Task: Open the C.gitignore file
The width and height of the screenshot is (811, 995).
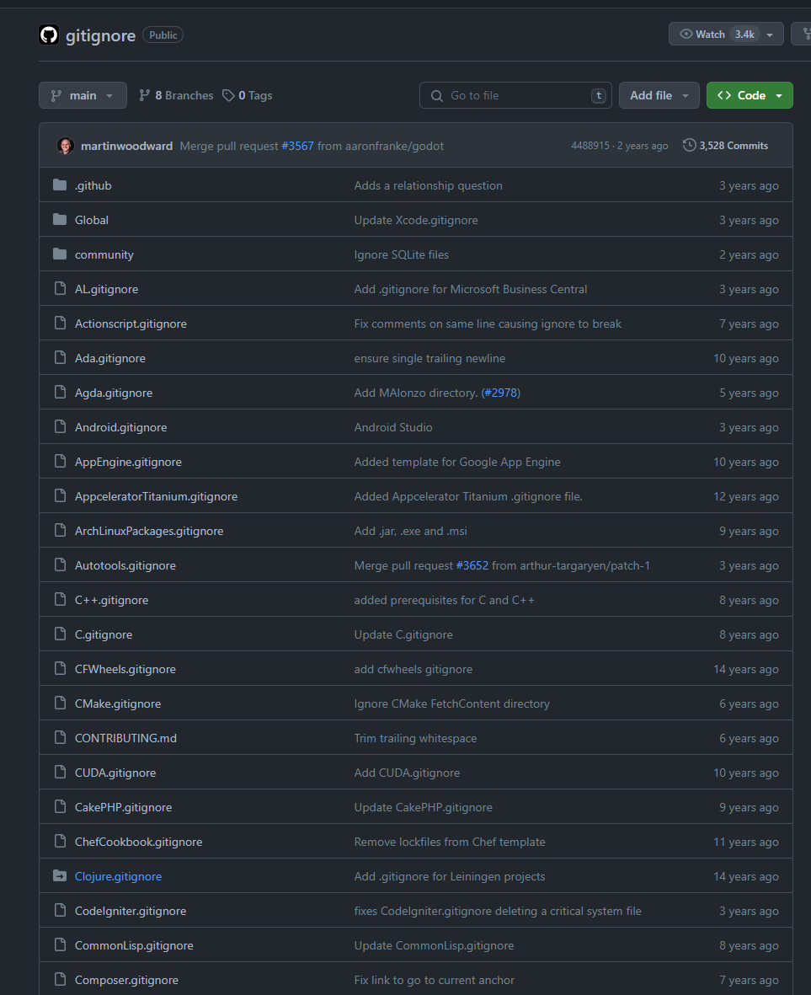Action: (x=104, y=634)
